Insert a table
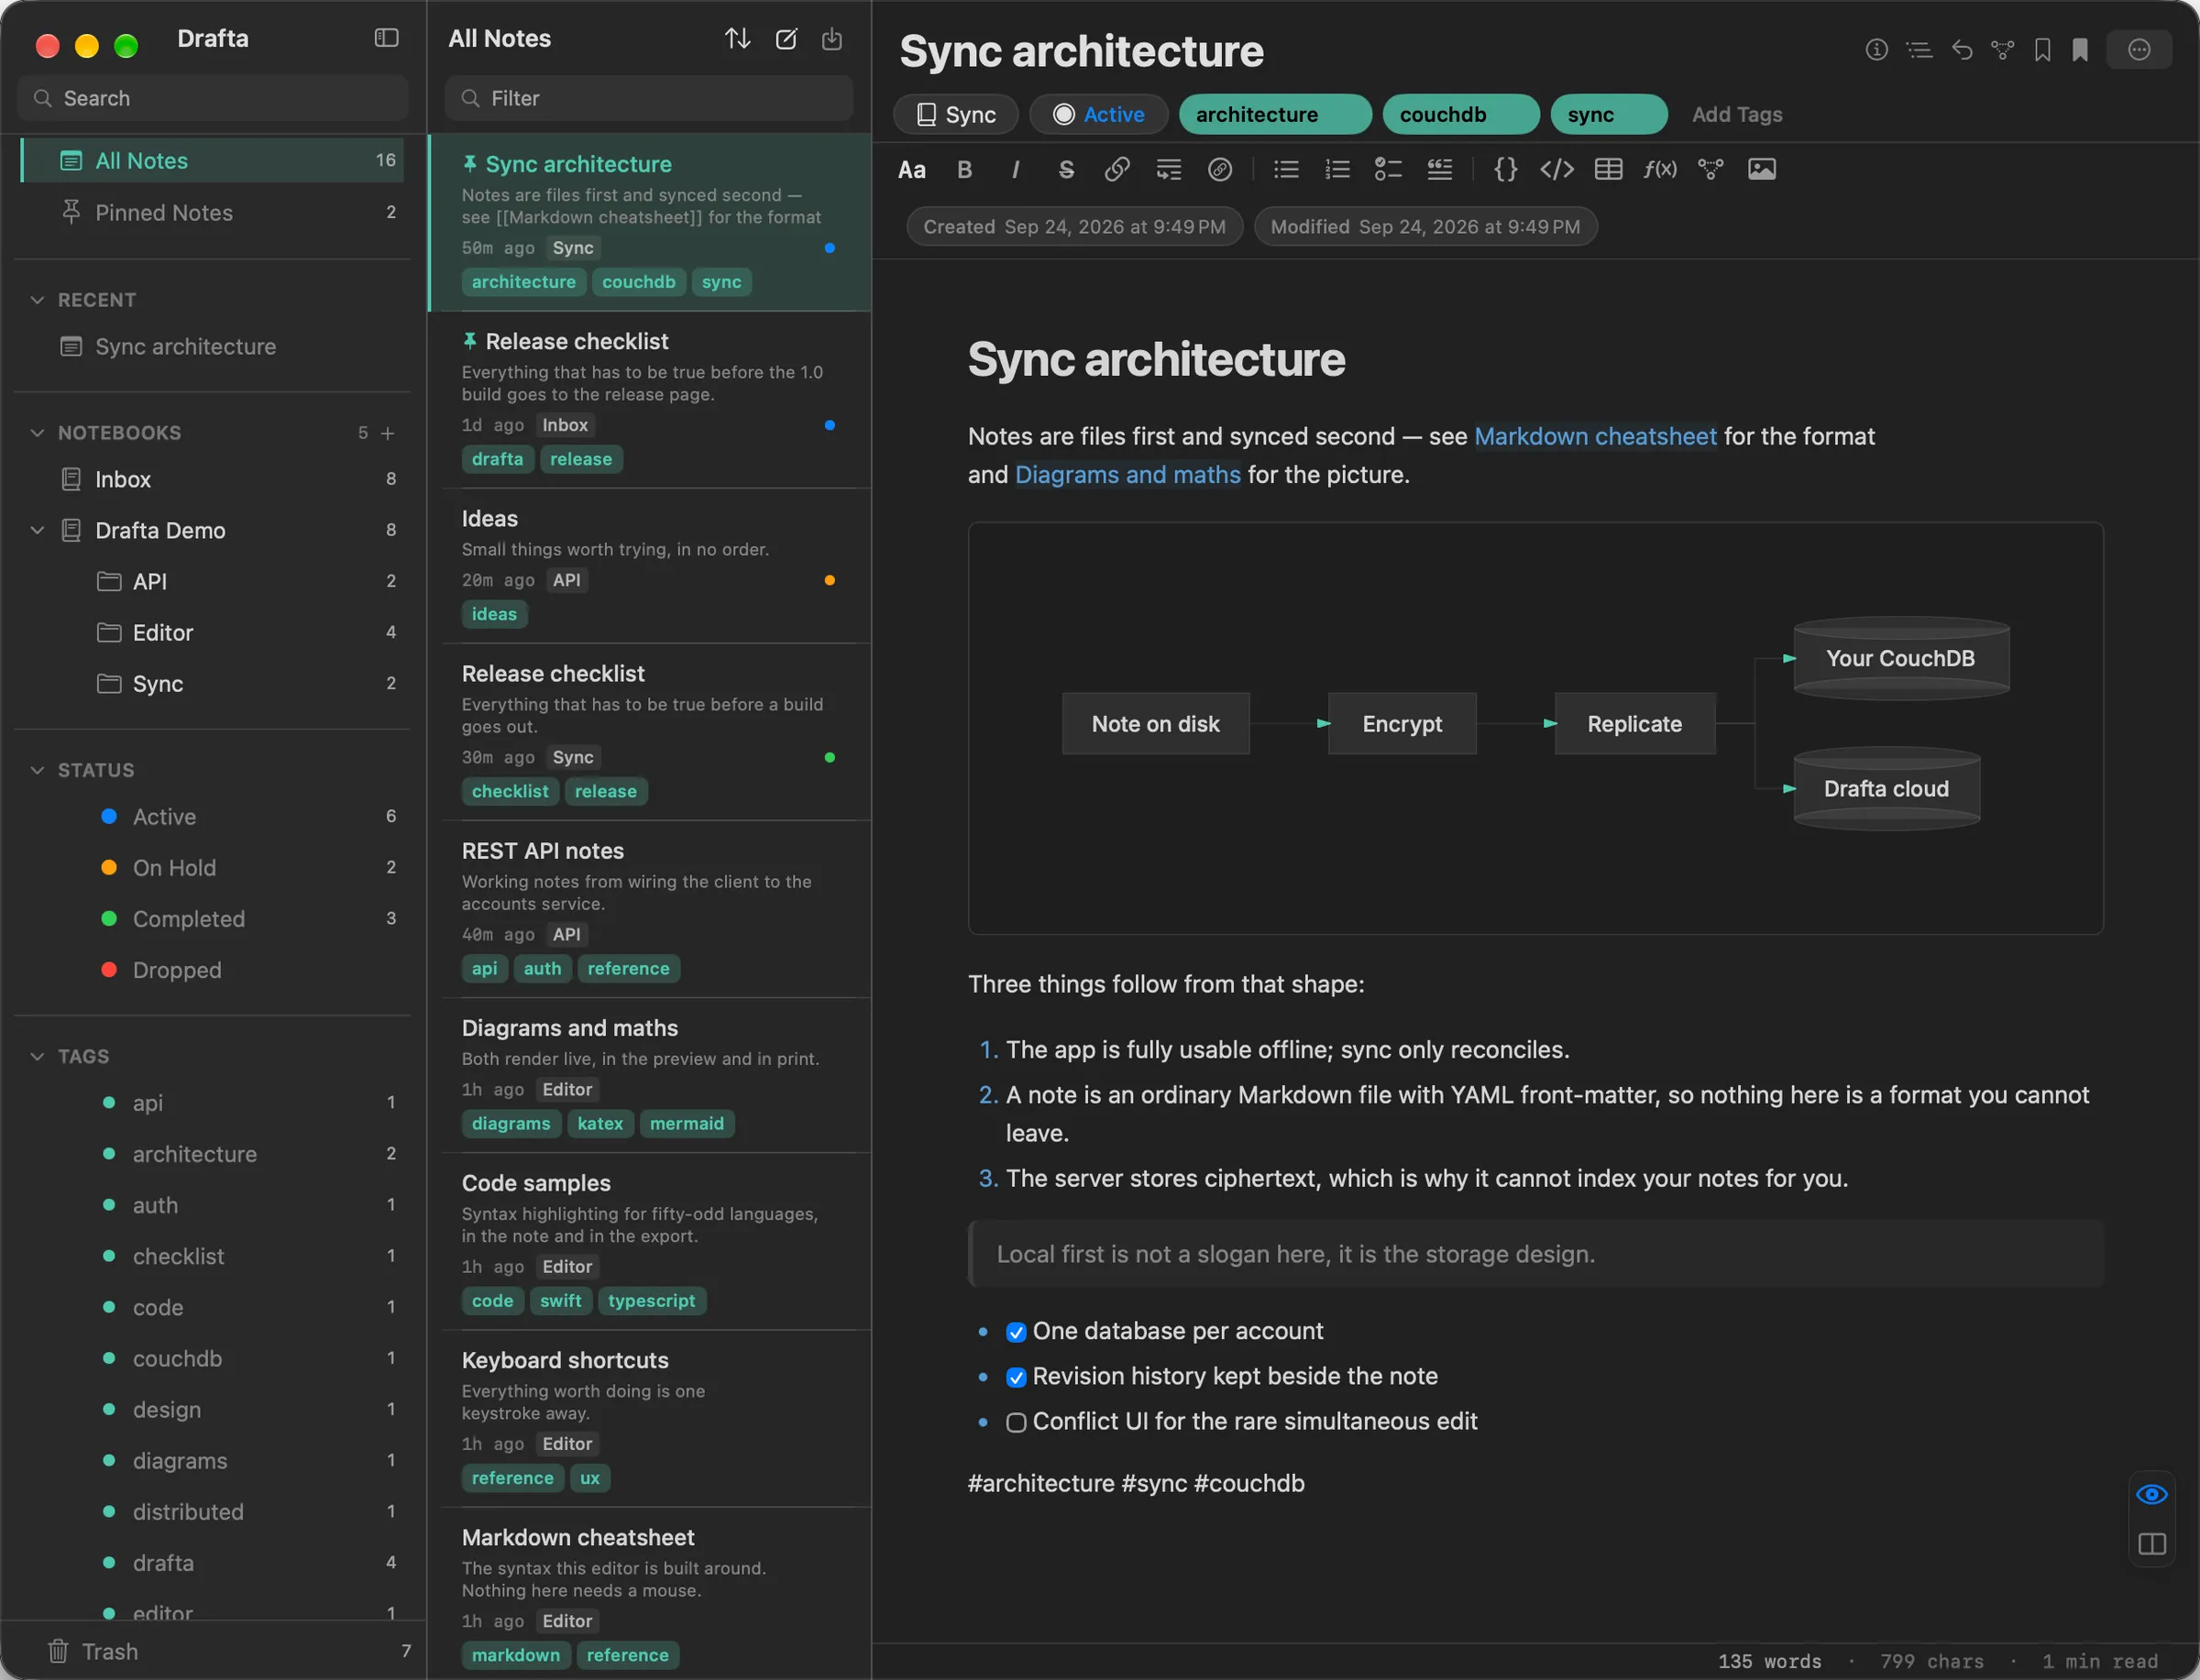Image resolution: width=2200 pixels, height=1680 pixels. pyautogui.click(x=1608, y=170)
